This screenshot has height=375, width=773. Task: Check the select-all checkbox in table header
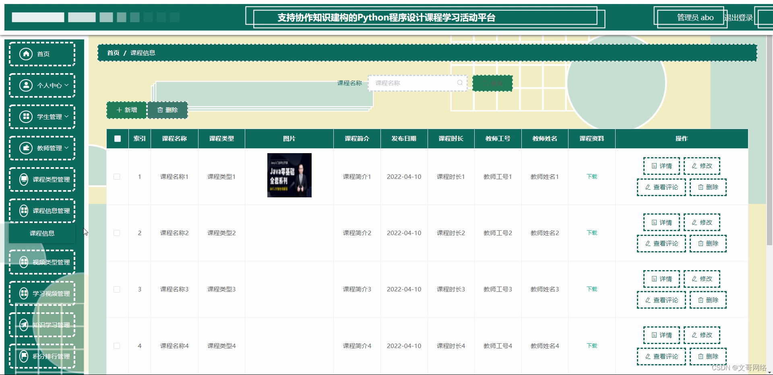(117, 139)
